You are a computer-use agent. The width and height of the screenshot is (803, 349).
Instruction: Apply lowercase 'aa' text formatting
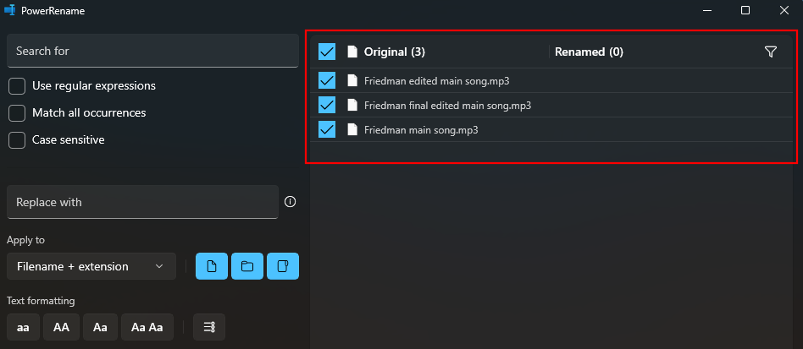click(23, 327)
